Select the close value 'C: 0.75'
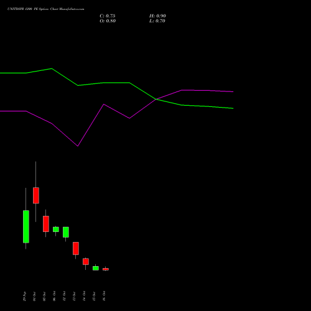Image resolution: width=311 pixels, height=311 pixels. click(108, 16)
